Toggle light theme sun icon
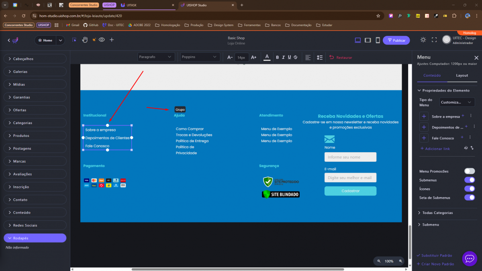The height and width of the screenshot is (271, 482). [423, 40]
